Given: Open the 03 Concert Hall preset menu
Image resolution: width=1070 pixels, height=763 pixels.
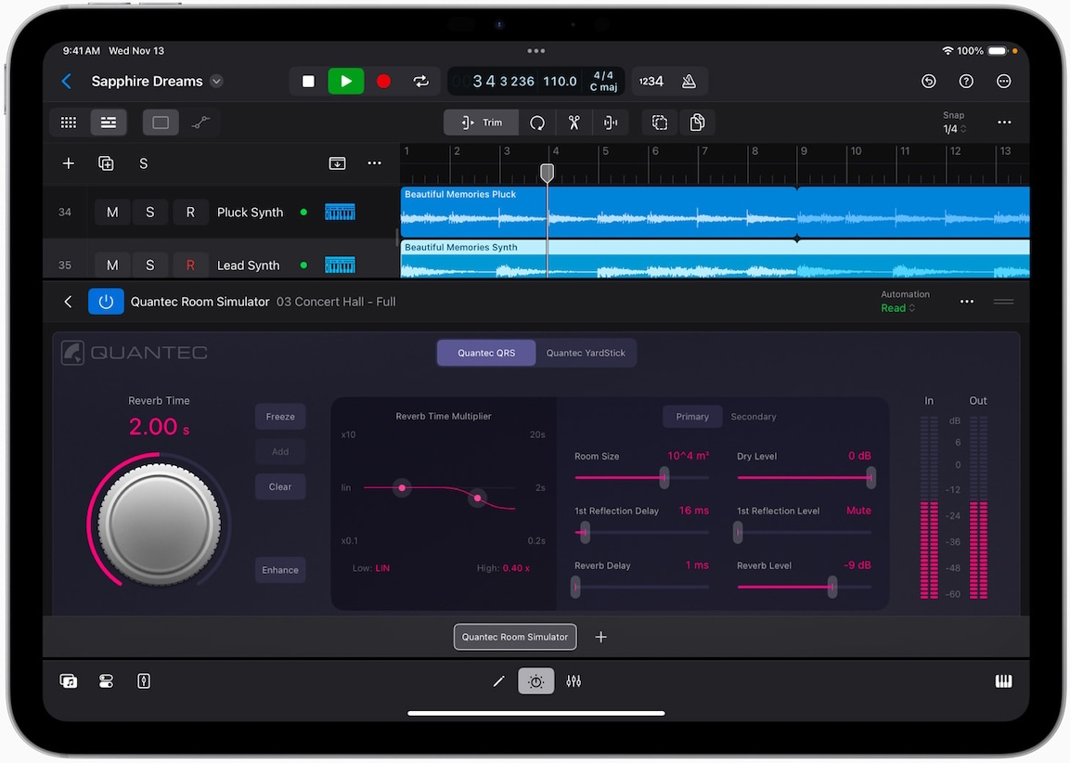Looking at the screenshot, I should 336,302.
